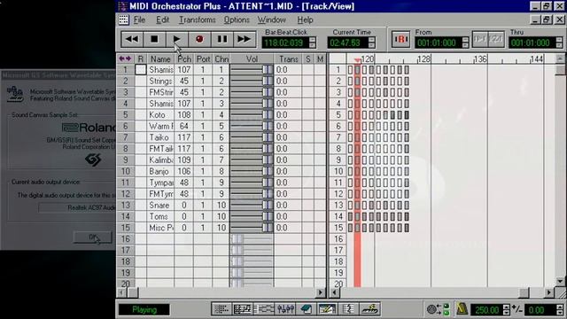This screenshot has height=319, width=567.
Task: Toggle solo cell for the Toms track
Action: [308, 216]
